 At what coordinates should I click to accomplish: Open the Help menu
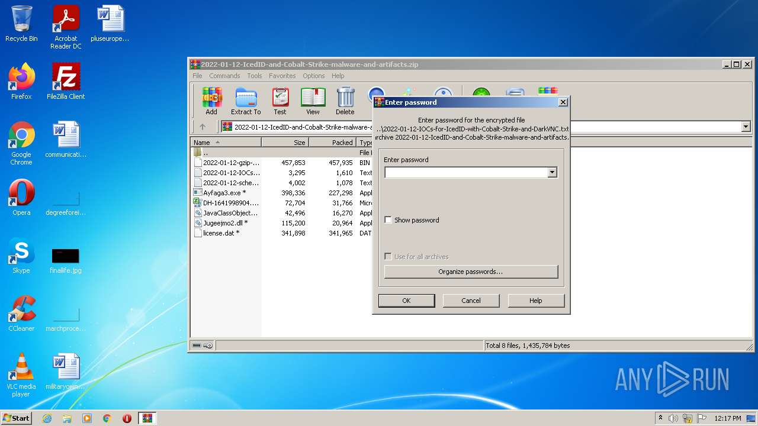(x=338, y=76)
